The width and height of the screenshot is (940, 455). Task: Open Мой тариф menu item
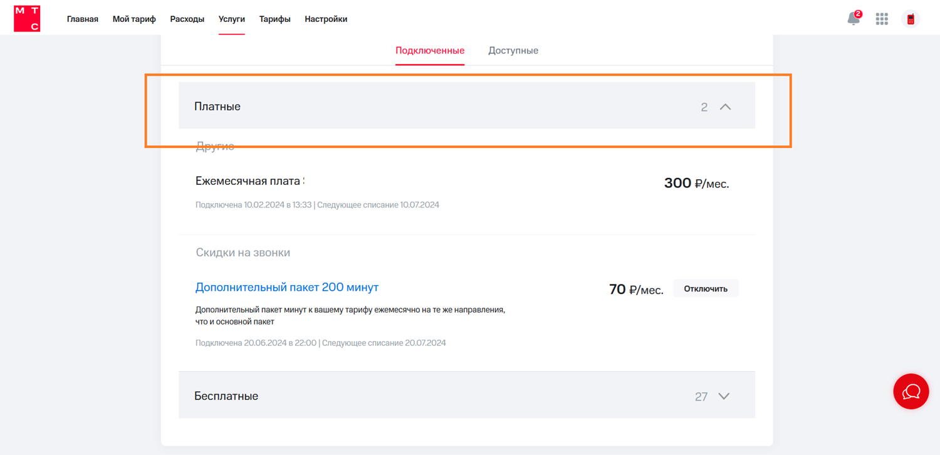[x=134, y=19]
